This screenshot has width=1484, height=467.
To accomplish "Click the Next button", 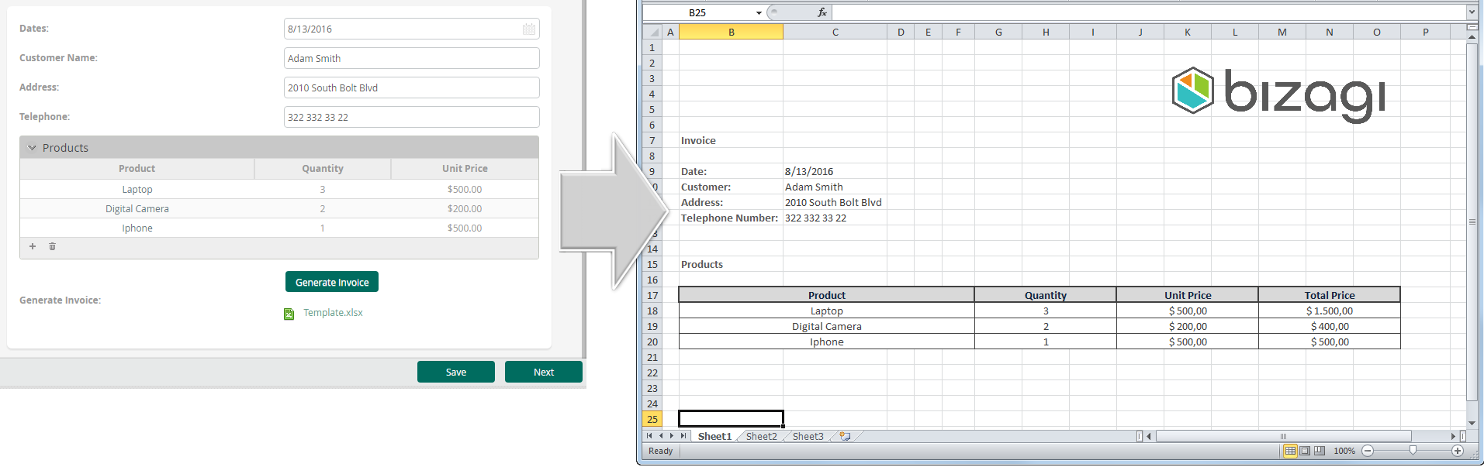I will pos(544,372).
